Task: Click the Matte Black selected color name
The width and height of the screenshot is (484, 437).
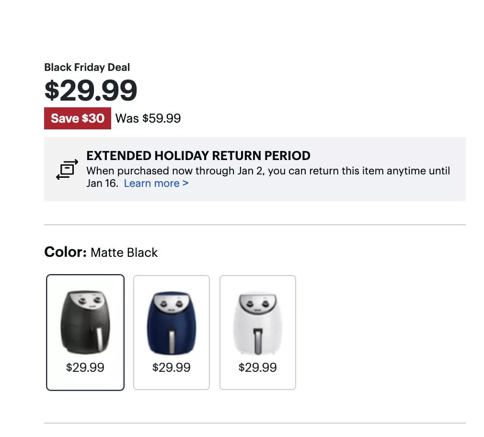Action: coord(124,253)
